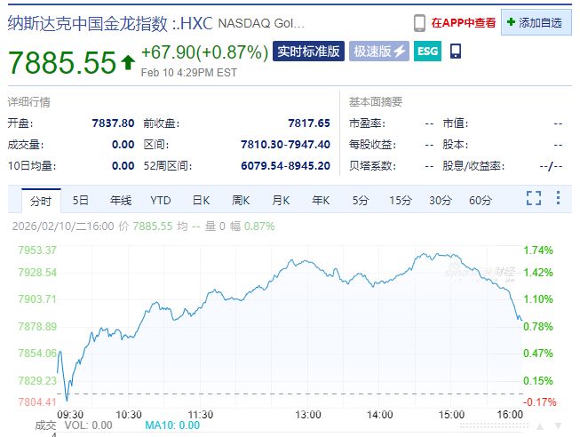Click the gray phone icon beside 在APP中查看

419,22
